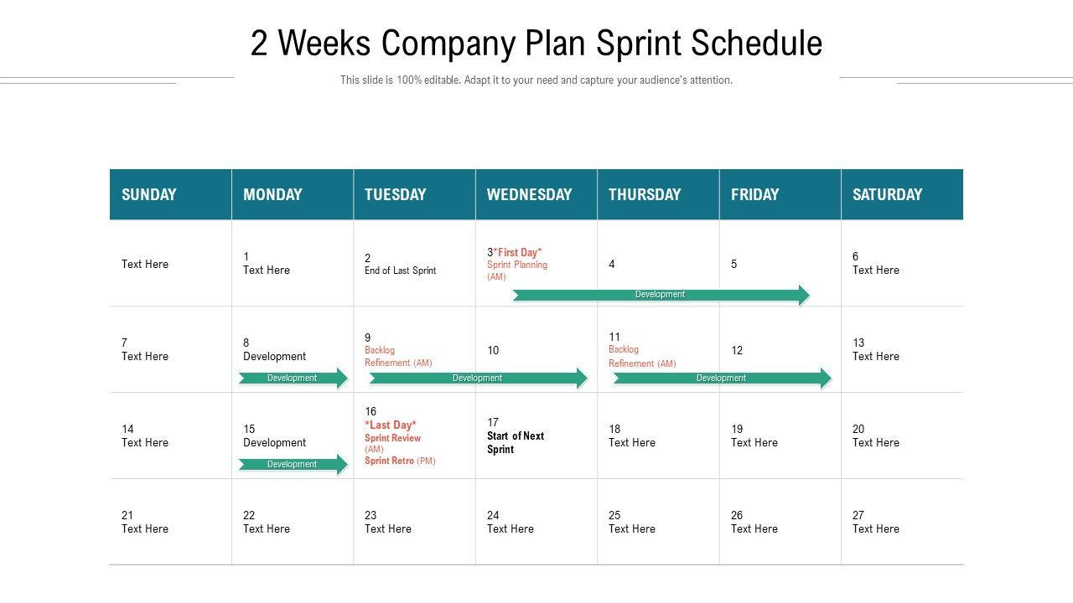Click the slide title '2 Weeks Company Plan Sprint Schedule'
This screenshot has height=603, width=1073.
point(536,44)
